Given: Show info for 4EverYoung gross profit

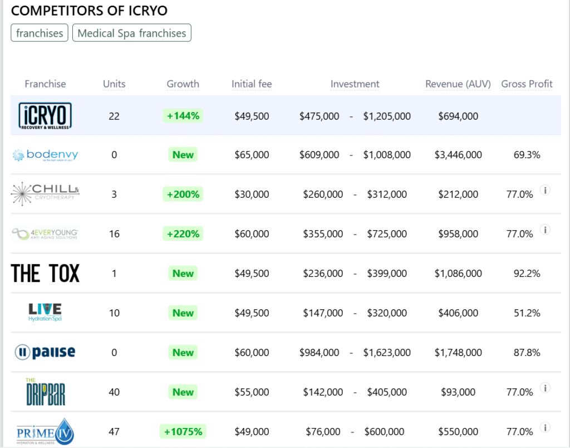Looking at the screenshot, I should point(545,230).
